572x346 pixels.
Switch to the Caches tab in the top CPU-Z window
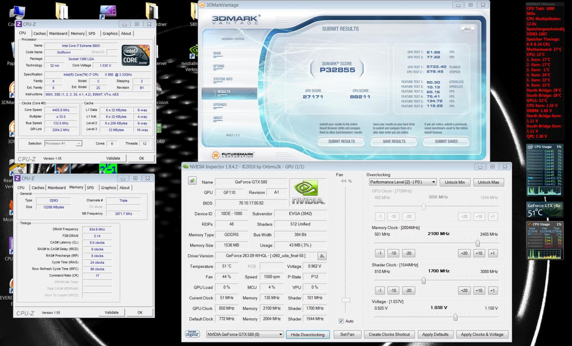point(39,33)
